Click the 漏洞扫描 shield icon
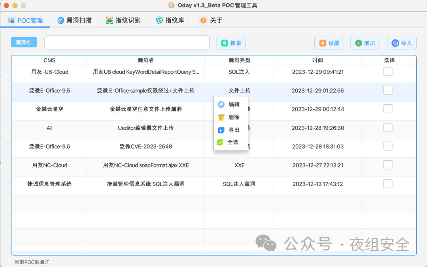This screenshot has height=267, width=427. pyautogui.click(x=60, y=21)
